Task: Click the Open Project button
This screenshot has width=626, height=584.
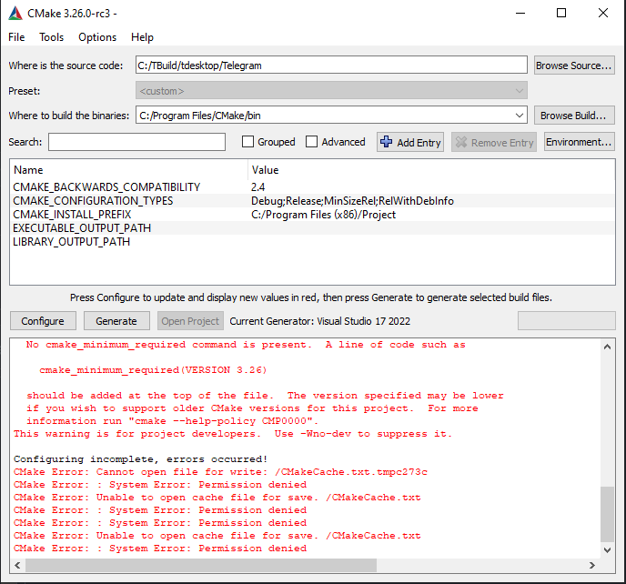Action: coord(190,321)
